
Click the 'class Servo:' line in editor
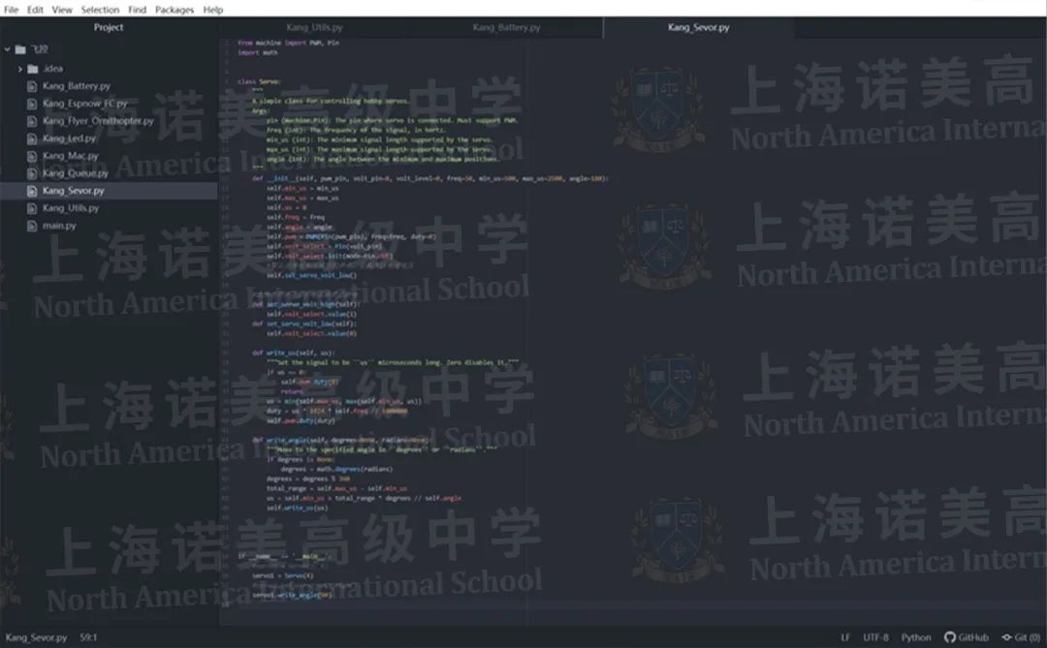point(259,81)
